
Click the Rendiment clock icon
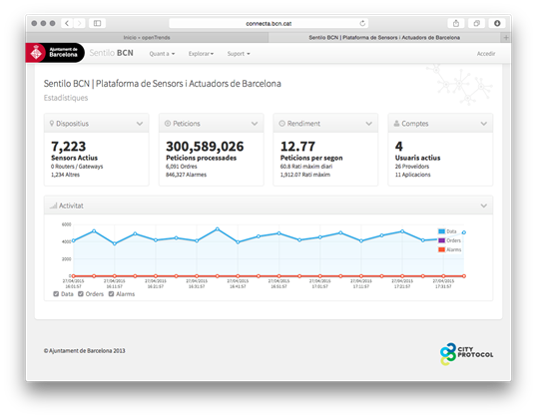(x=281, y=124)
